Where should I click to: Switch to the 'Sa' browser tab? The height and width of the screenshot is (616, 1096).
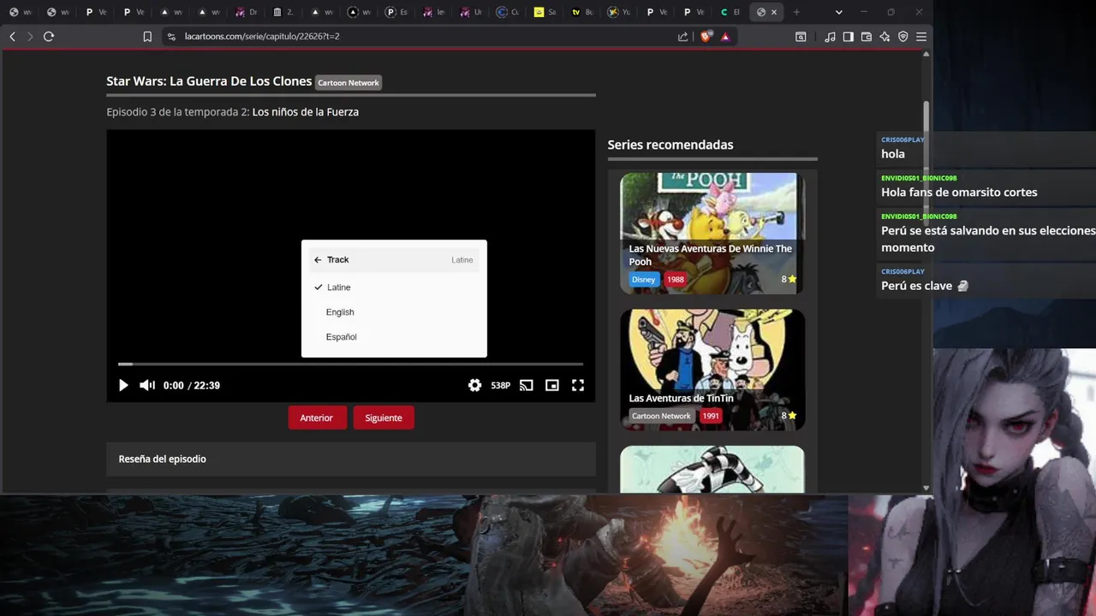point(545,12)
